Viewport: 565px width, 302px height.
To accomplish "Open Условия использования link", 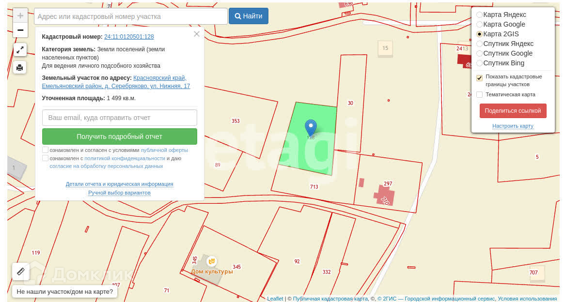I will [x=528, y=299].
